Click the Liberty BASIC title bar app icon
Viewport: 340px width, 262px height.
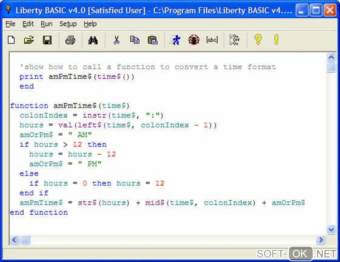pyautogui.click(x=8, y=10)
